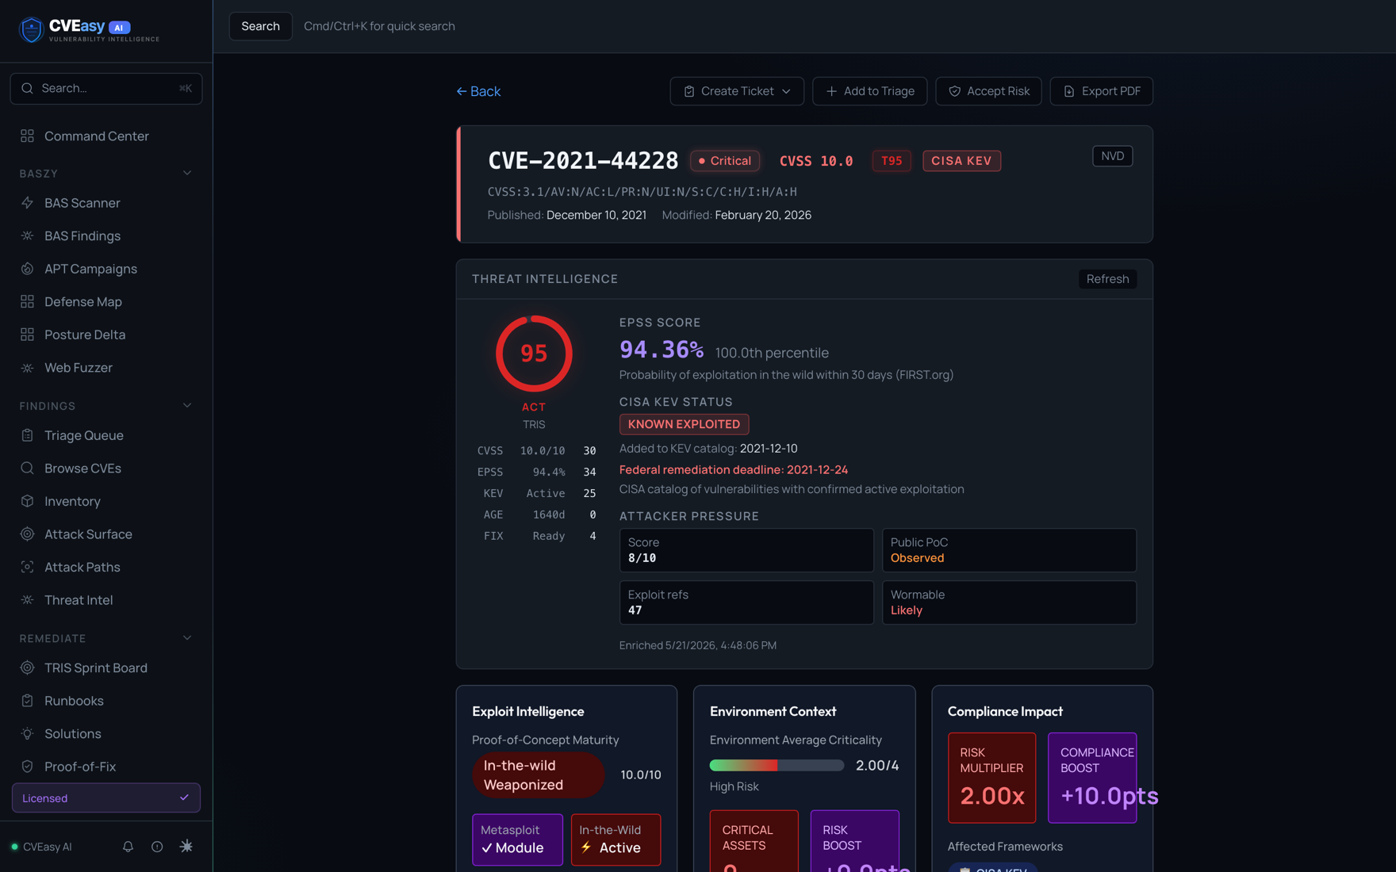Click the In-the-Wild Active tile
This screenshot has height=872, width=1396.
tap(616, 839)
